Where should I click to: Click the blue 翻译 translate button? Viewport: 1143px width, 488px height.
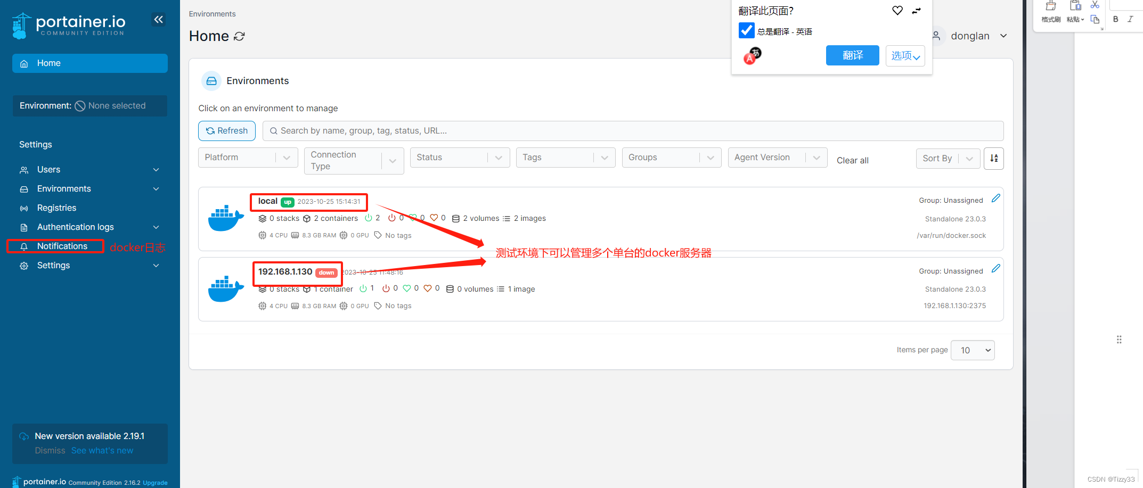click(x=853, y=55)
